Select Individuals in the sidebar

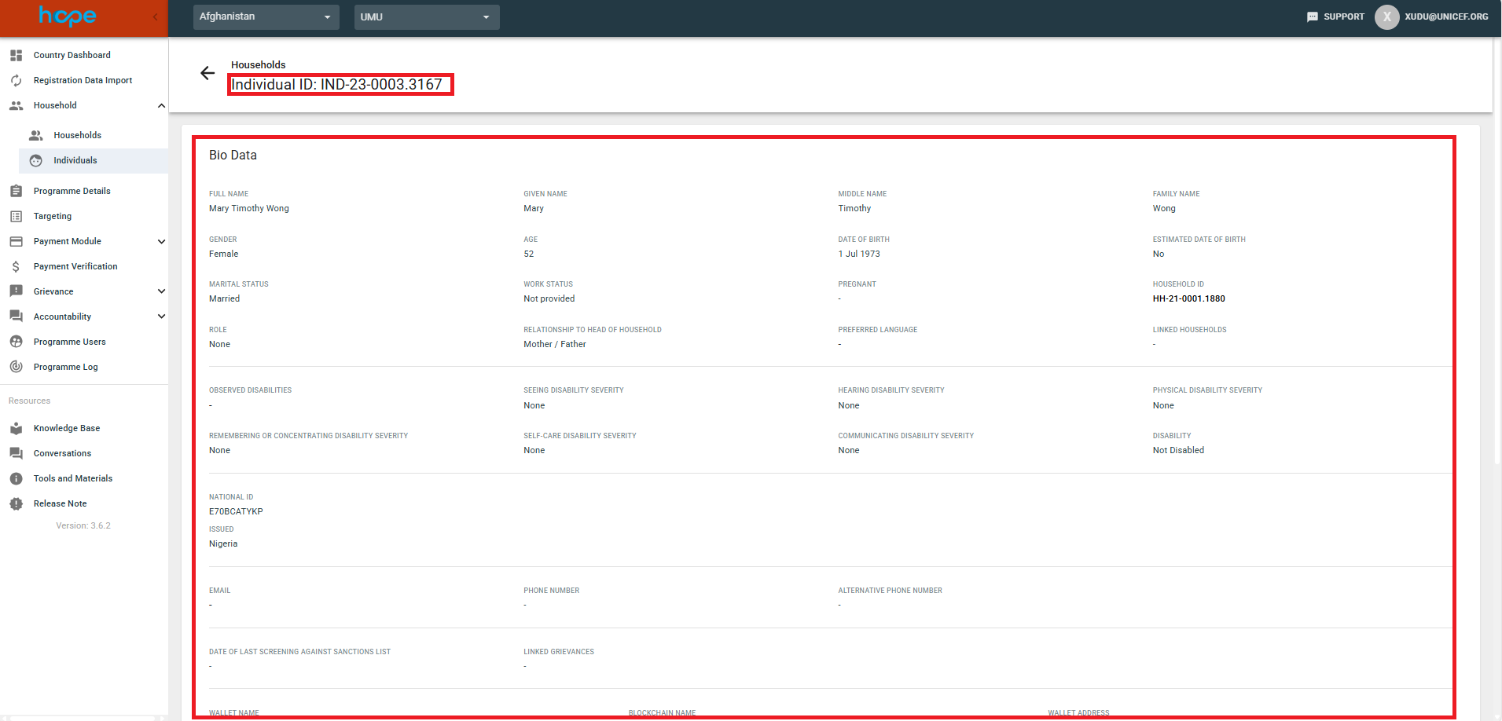tap(75, 160)
